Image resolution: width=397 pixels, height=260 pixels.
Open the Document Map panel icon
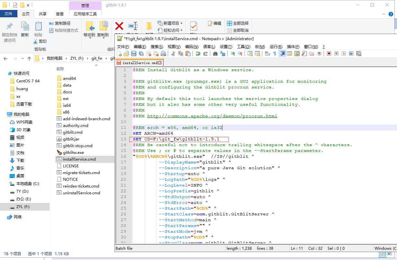(297, 54)
